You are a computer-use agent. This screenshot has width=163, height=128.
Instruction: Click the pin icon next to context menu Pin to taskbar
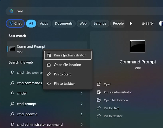[x=49, y=84]
